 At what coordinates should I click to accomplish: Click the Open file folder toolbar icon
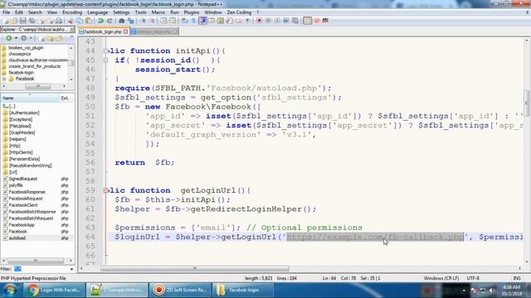(x=14, y=21)
